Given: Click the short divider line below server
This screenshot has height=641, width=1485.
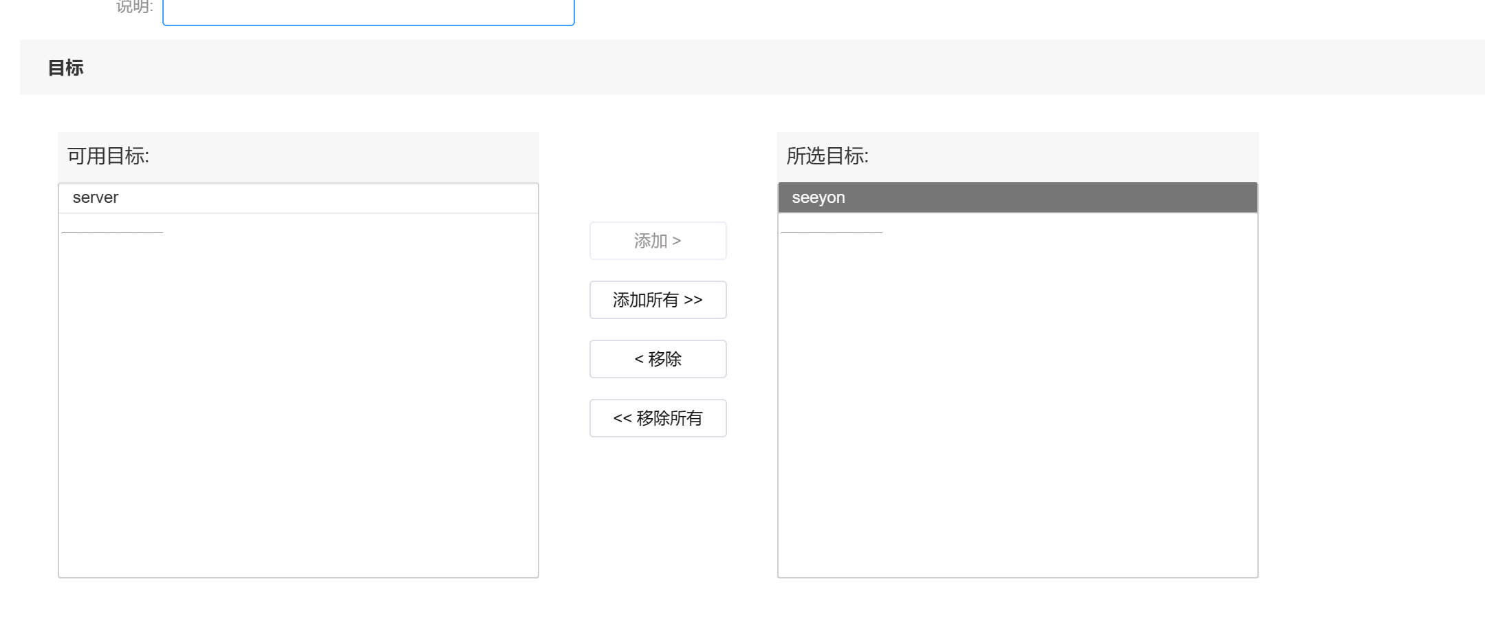Looking at the screenshot, I should (112, 233).
